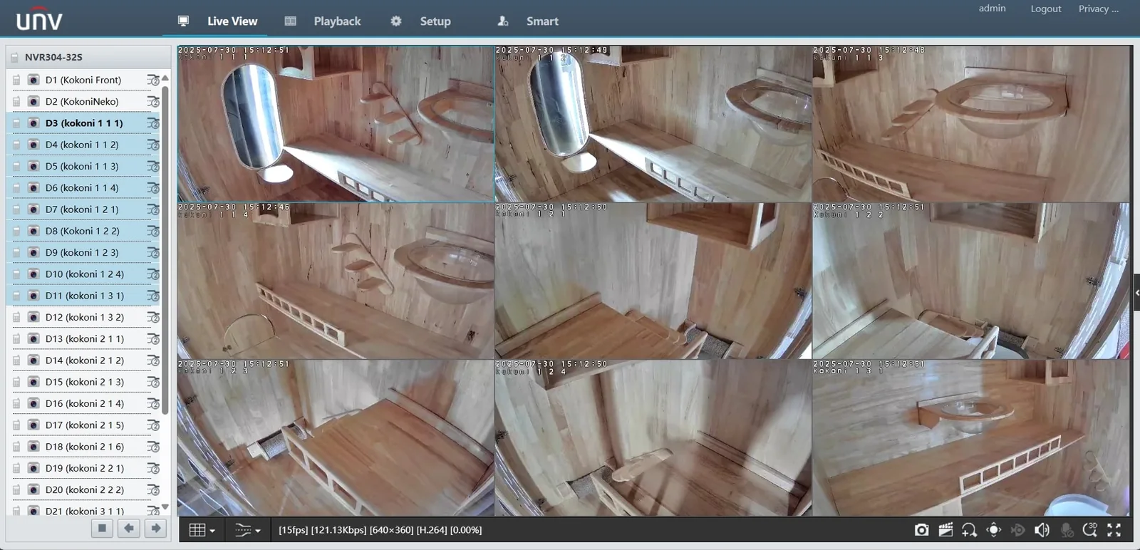Stop all live view with the stop button
This screenshot has height=550, width=1140.
coord(102,528)
